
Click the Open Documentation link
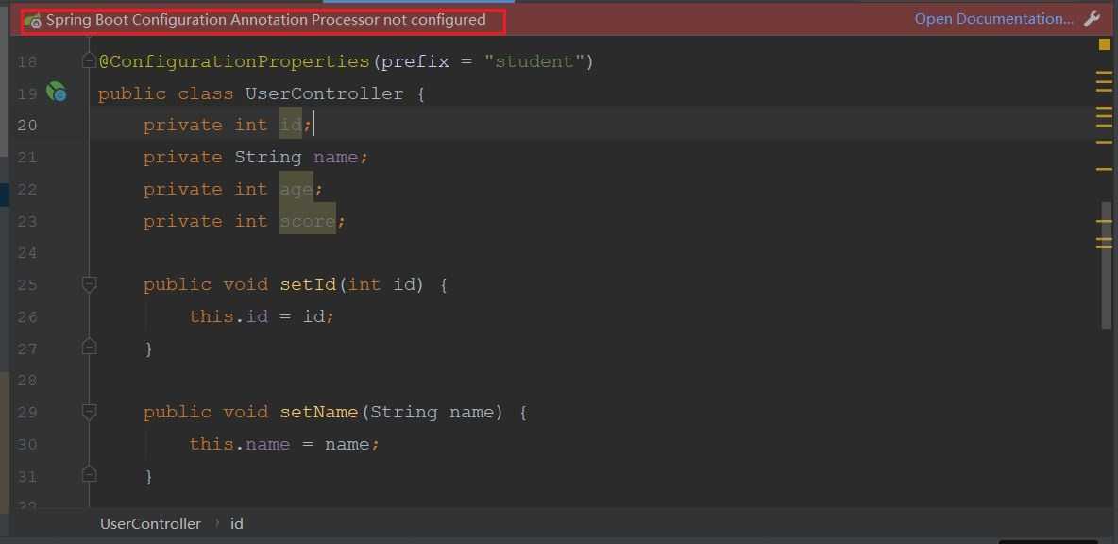[x=994, y=19]
